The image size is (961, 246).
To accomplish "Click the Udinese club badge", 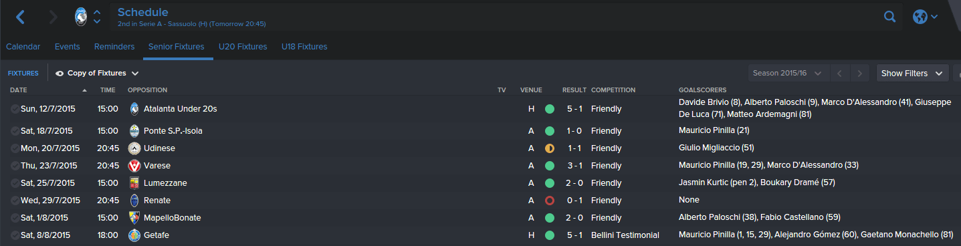I will click(134, 148).
